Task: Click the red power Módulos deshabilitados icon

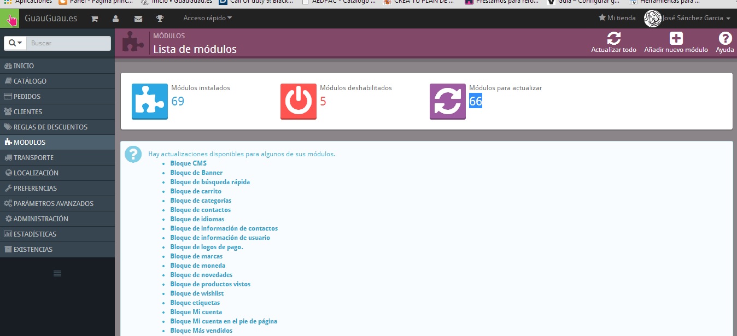Action: pyautogui.click(x=299, y=101)
